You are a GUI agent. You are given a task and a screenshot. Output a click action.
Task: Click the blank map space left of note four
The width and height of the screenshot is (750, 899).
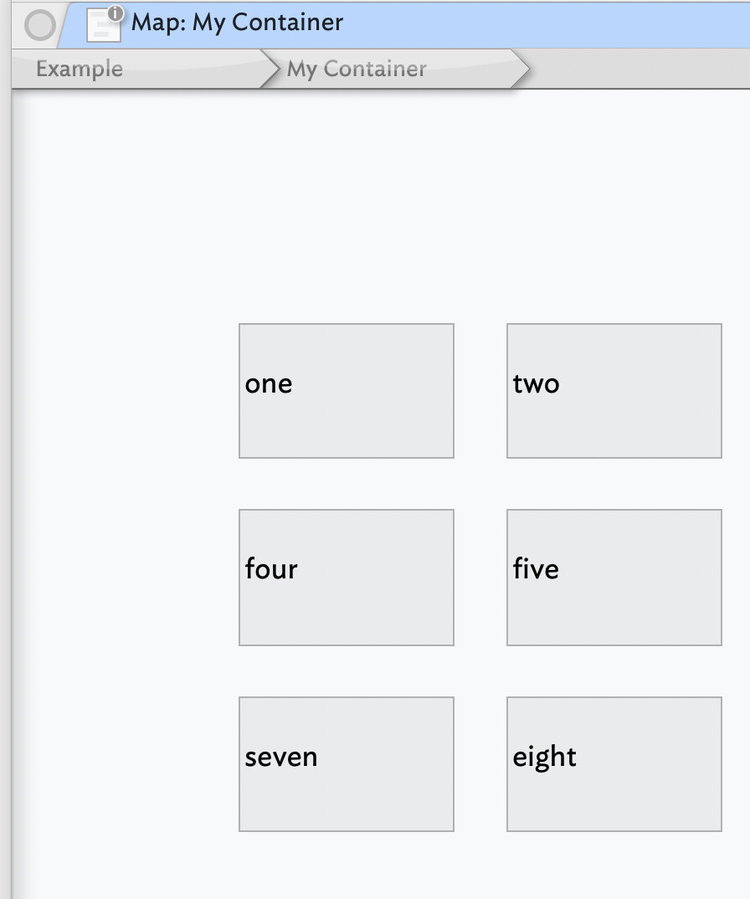coord(126,578)
